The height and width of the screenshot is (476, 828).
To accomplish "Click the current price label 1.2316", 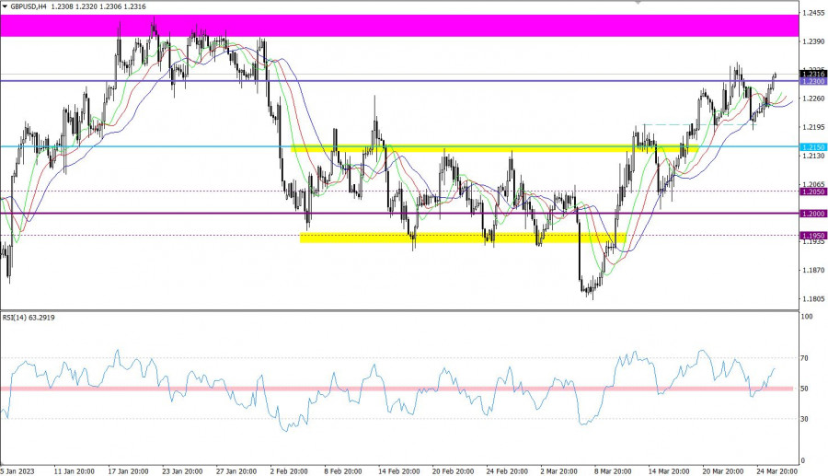I will 812,74.
